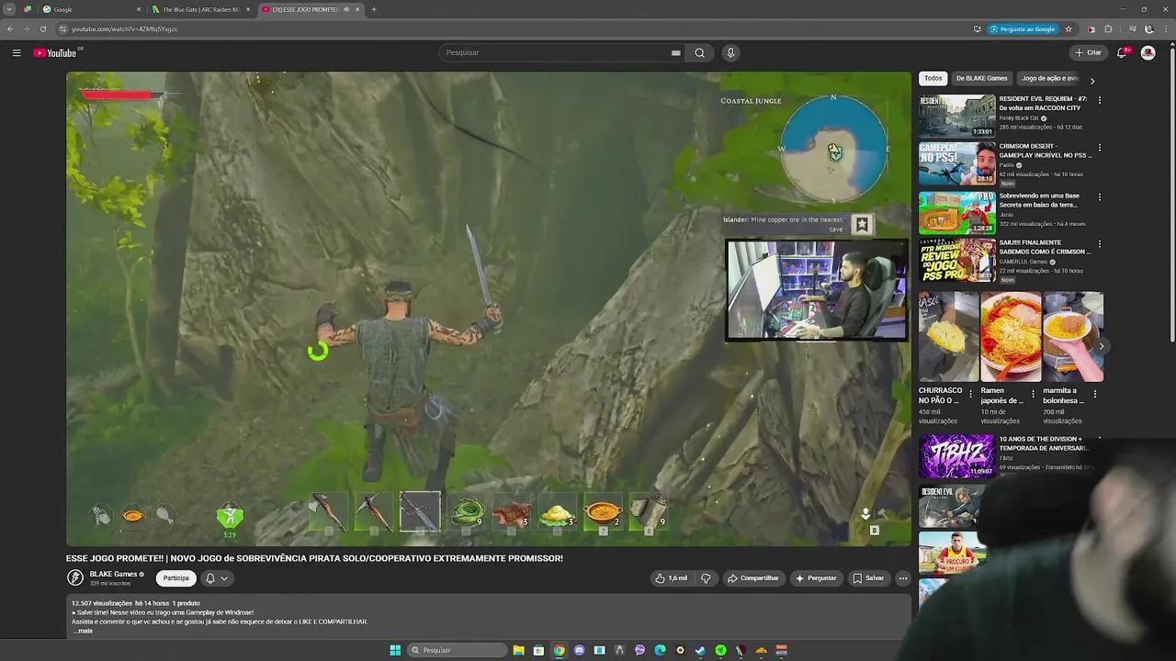Open the YouTube account avatar menu

(x=1148, y=52)
